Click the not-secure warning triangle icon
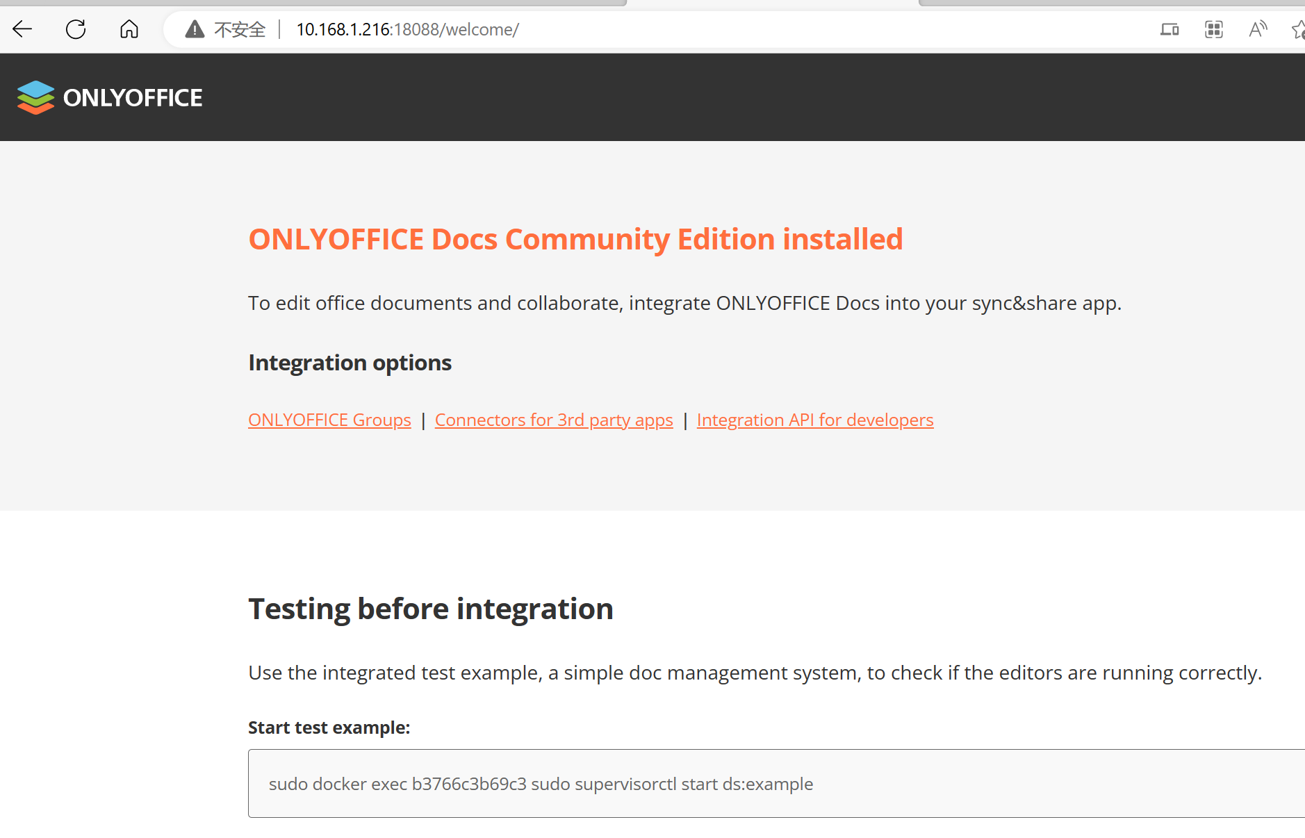 (x=195, y=29)
